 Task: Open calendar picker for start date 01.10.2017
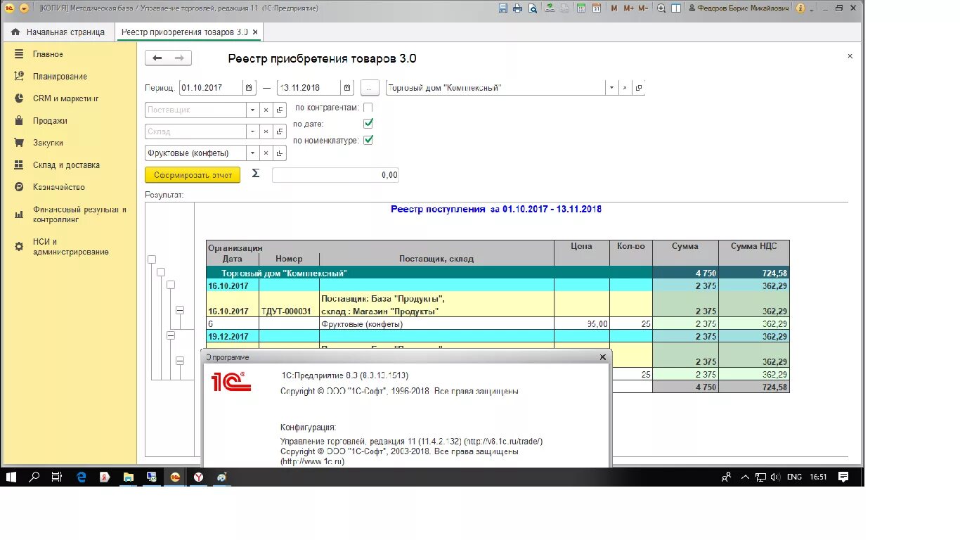[x=249, y=88]
